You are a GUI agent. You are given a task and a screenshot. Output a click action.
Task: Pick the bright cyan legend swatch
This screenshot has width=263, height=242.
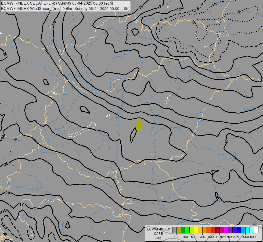coord(248,230)
